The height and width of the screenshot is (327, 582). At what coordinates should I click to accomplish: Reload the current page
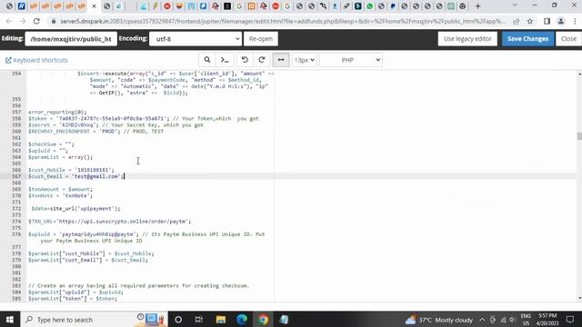(x=36, y=21)
